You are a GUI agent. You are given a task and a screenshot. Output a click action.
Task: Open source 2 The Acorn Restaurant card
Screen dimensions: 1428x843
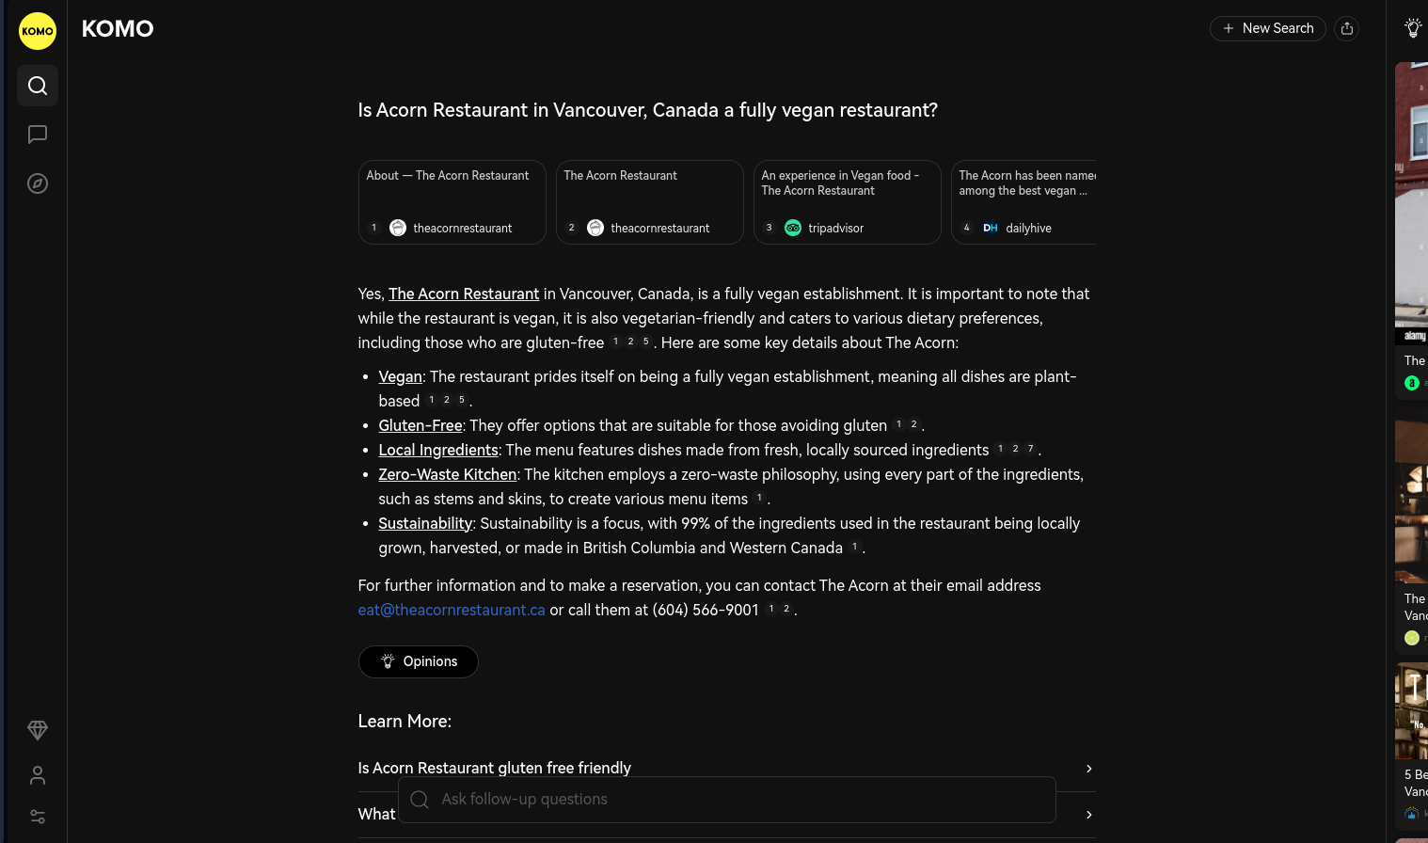(x=650, y=202)
